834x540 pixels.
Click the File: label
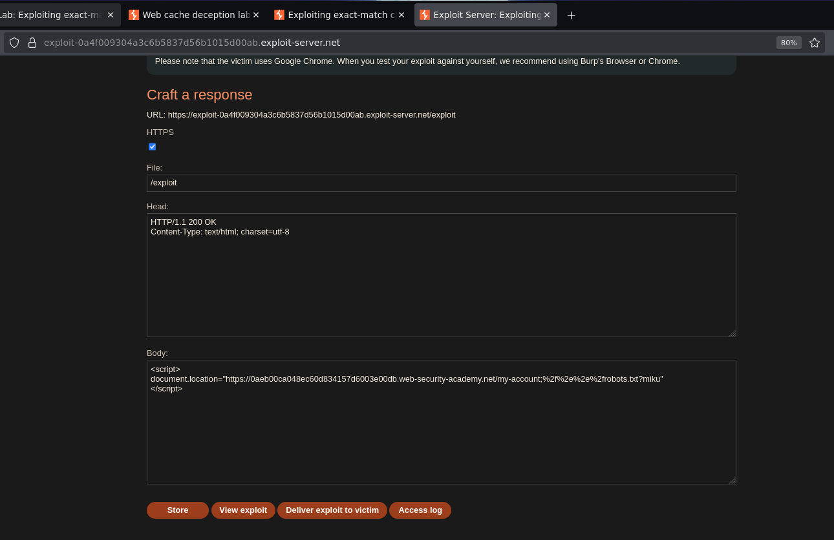pos(155,168)
